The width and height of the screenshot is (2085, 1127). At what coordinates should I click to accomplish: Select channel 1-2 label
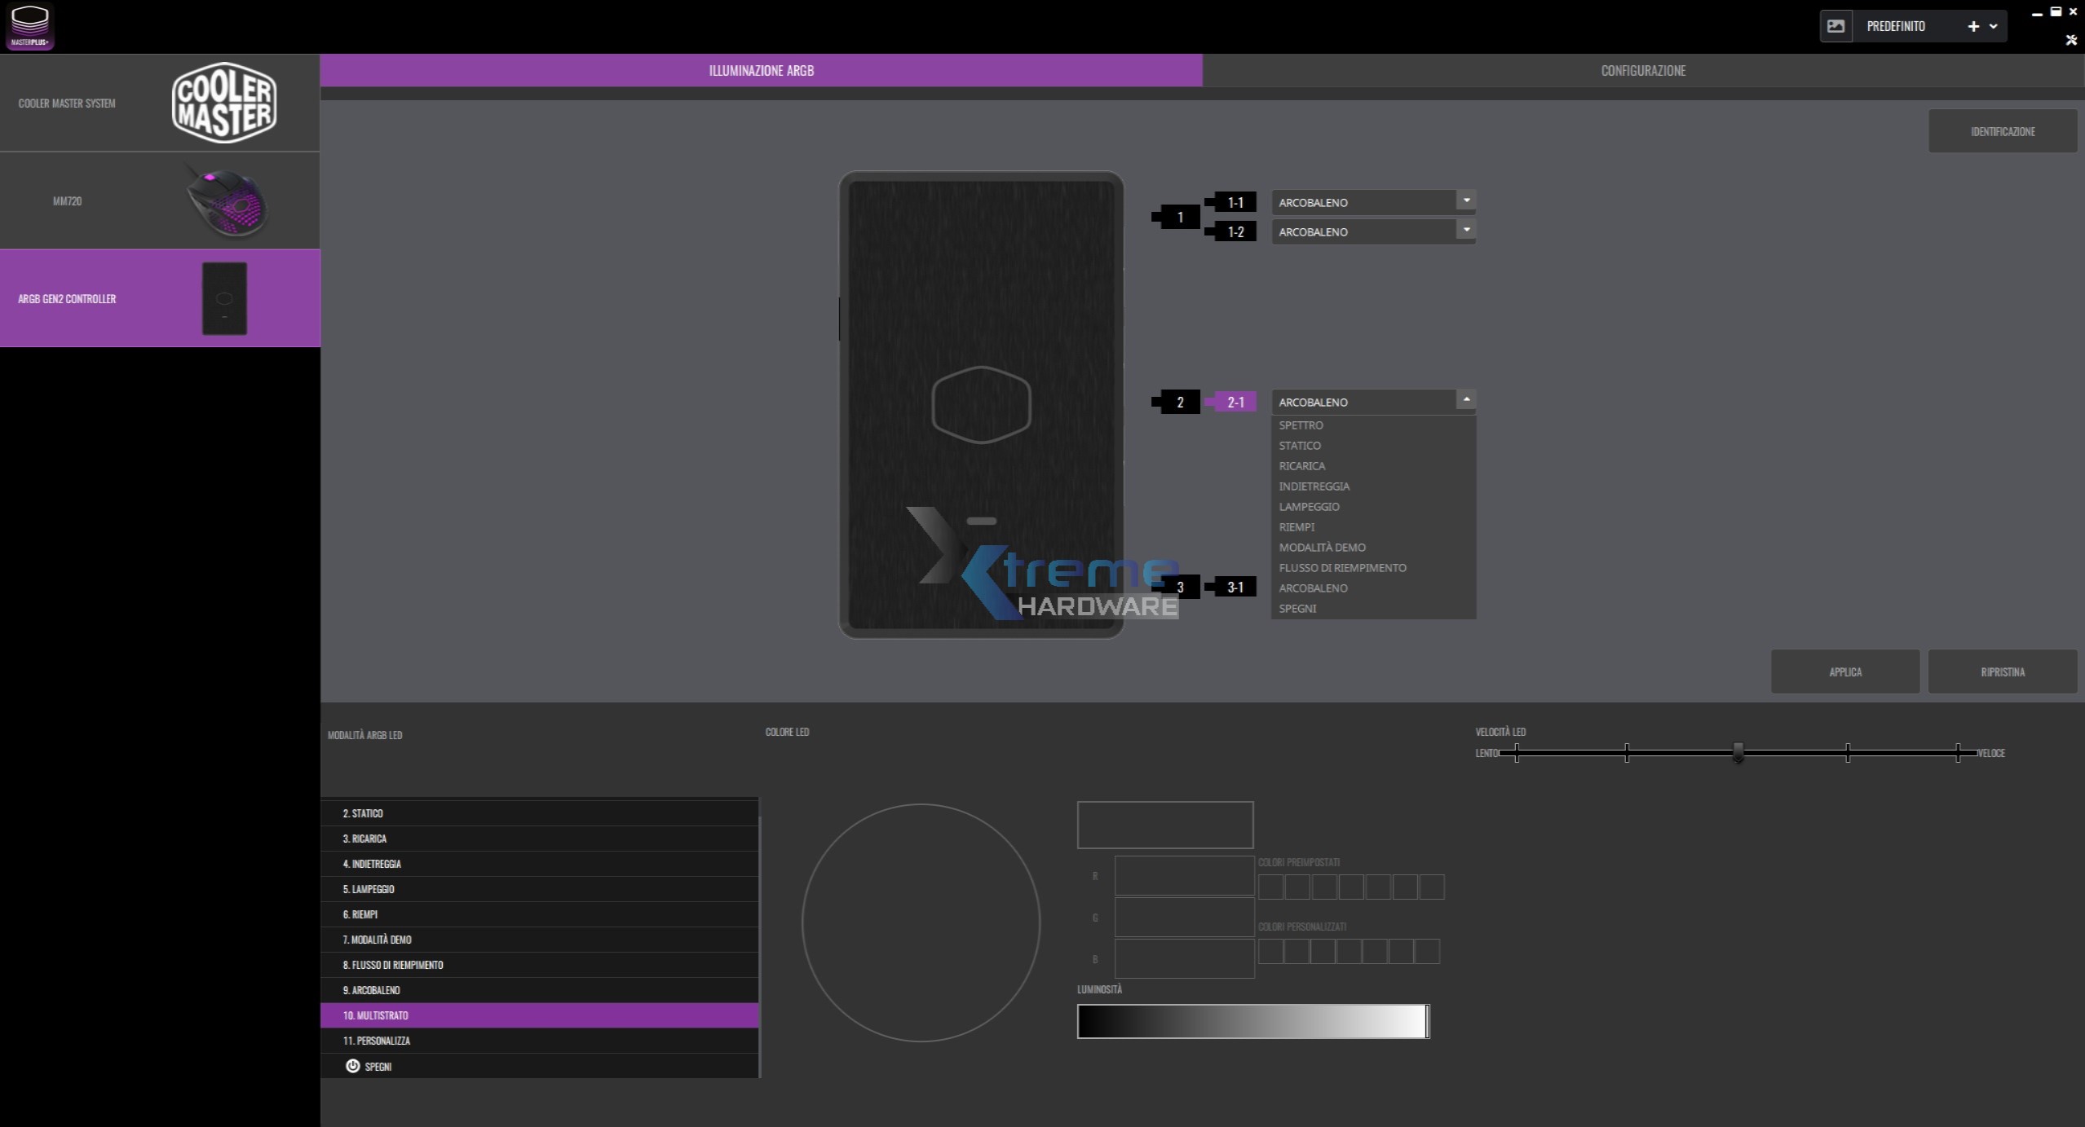point(1235,231)
